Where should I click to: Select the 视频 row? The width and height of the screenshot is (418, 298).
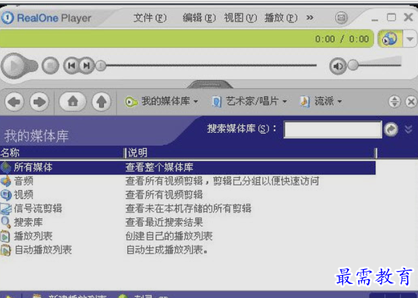tap(187, 195)
